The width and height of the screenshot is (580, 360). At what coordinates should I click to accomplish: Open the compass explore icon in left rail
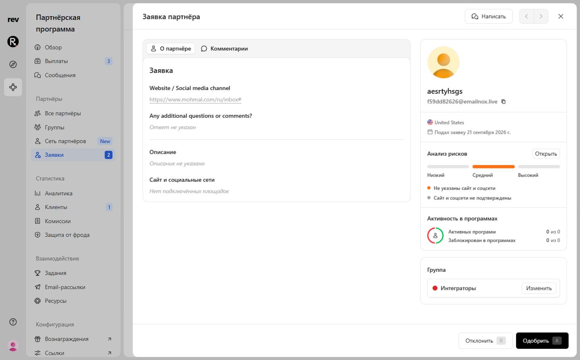13,64
